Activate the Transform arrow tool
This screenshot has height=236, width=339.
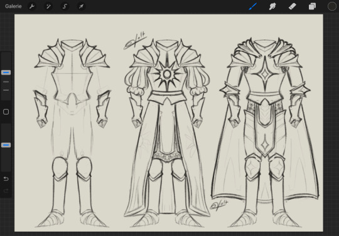coord(81,6)
